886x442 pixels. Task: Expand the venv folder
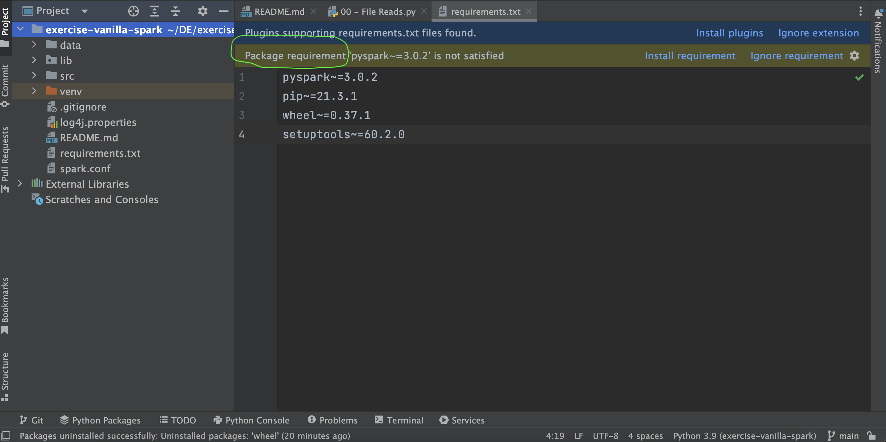pyautogui.click(x=34, y=91)
